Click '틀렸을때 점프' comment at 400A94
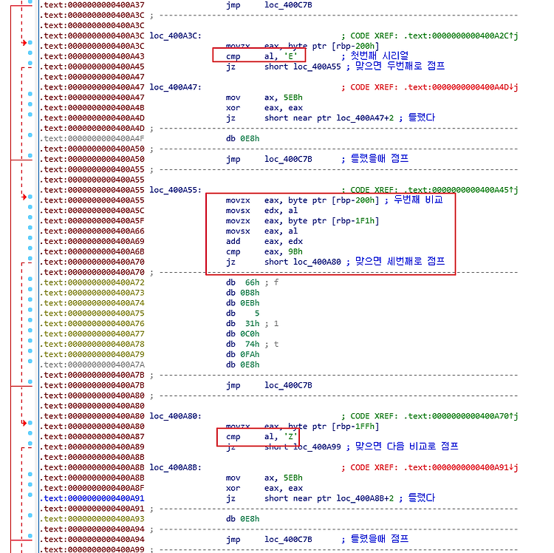This screenshot has height=553, width=554. click(379, 538)
